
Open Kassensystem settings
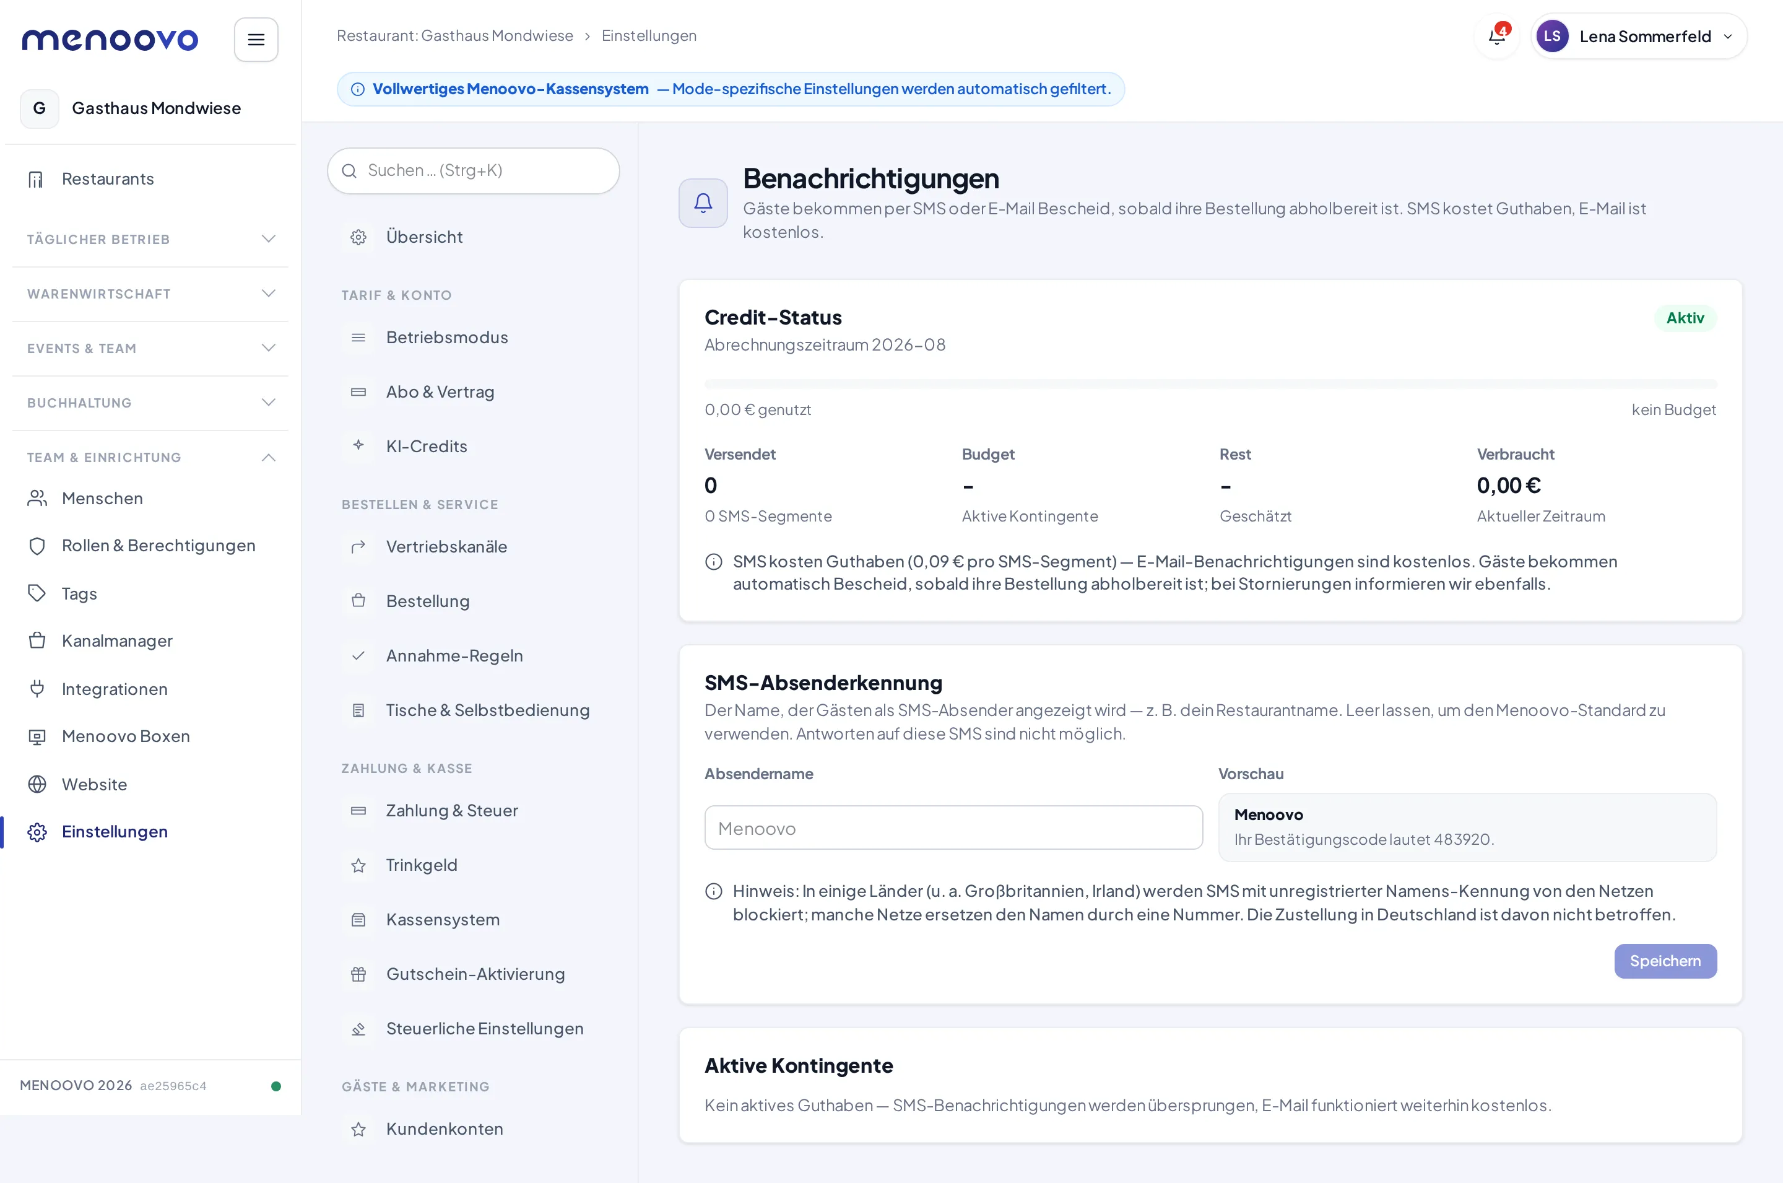pyautogui.click(x=474, y=920)
